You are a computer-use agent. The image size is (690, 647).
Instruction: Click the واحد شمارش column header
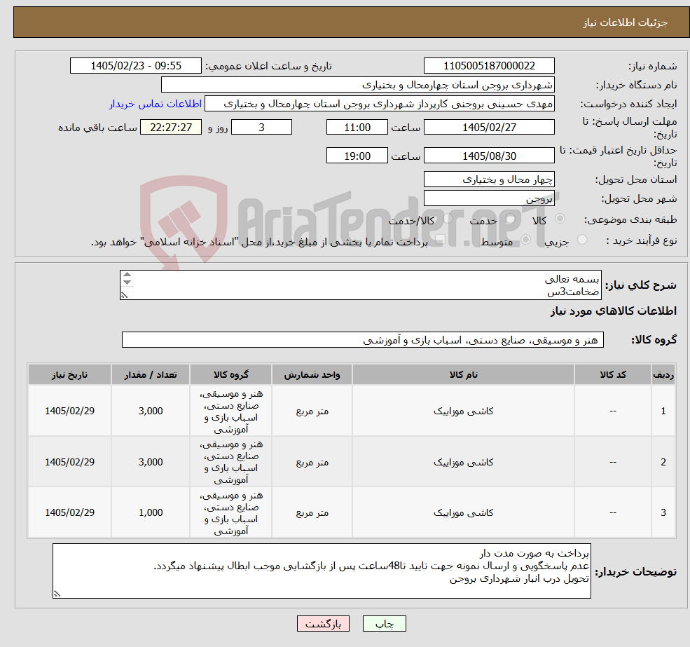click(x=312, y=374)
